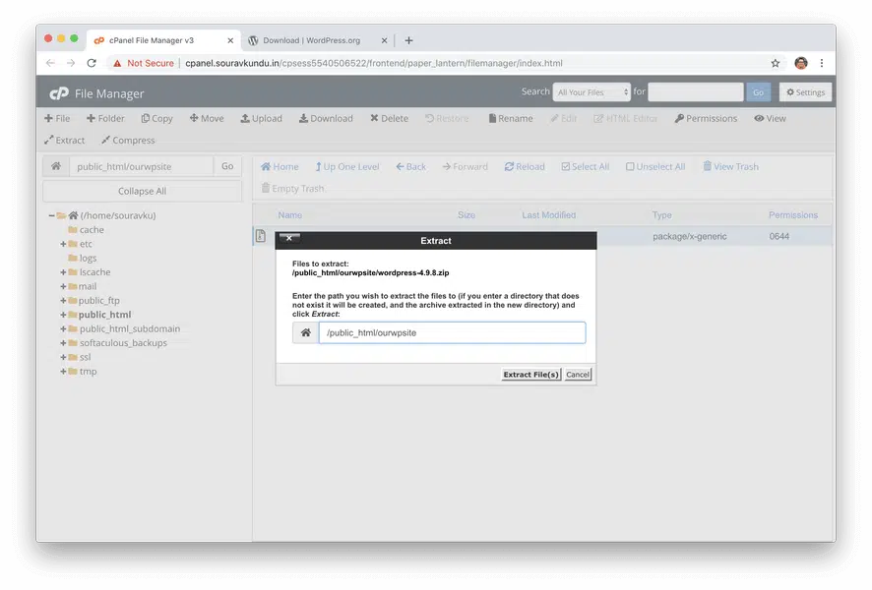Click the extraction path input field
This screenshot has height=590, width=872.
pyautogui.click(x=451, y=333)
